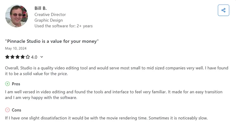236x126 pixels.
Task: Click the first rating star
Action: coord(7,57)
